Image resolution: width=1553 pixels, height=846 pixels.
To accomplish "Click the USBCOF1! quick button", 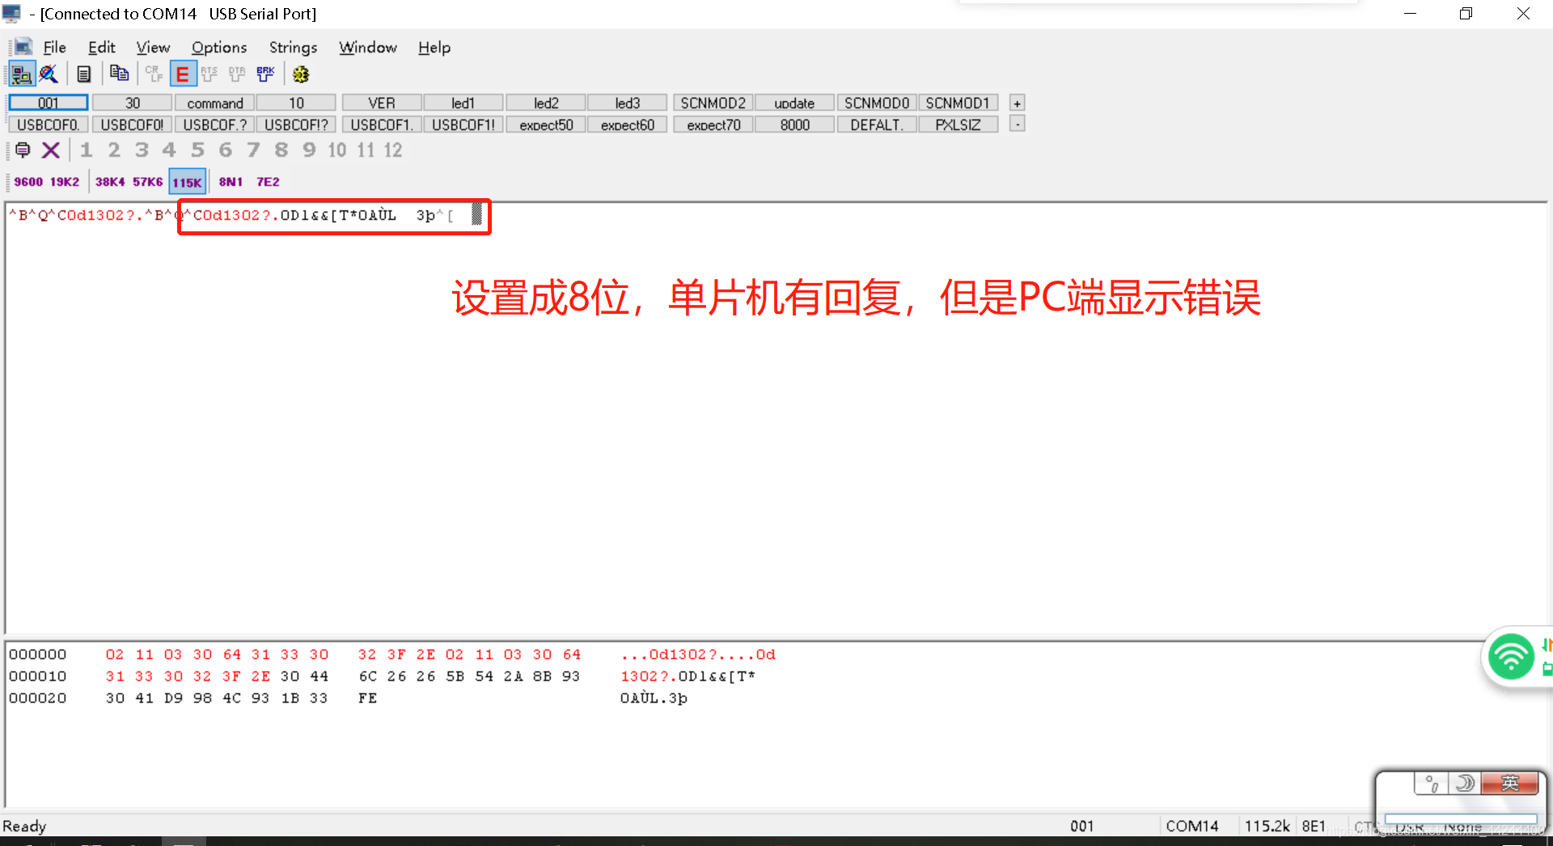I will (x=463, y=125).
